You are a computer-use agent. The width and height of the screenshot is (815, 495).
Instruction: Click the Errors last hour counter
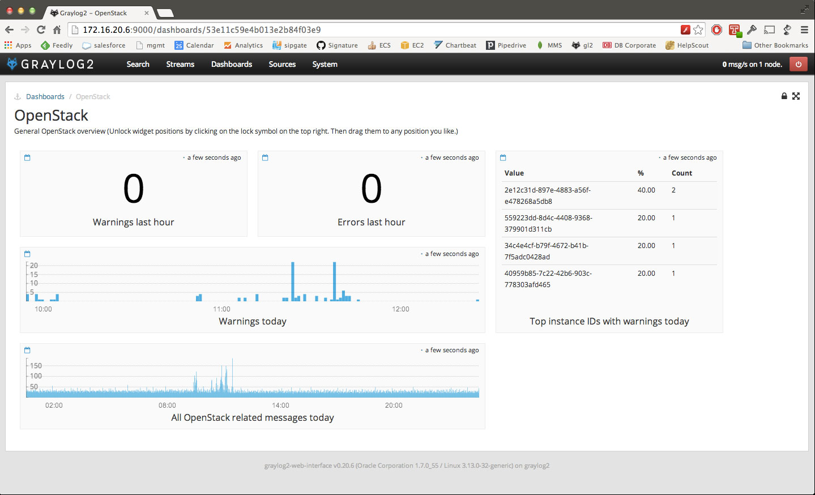point(372,189)
